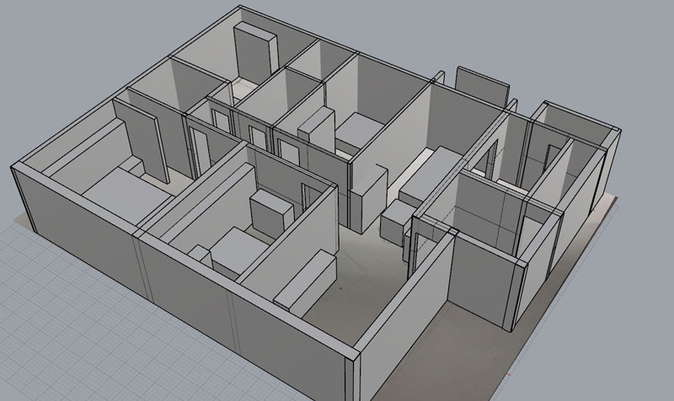The height and width of the screenshot is (401, 674).
Task: Select the tall partition panel in the left bedroom
Action: pos(141,139)
